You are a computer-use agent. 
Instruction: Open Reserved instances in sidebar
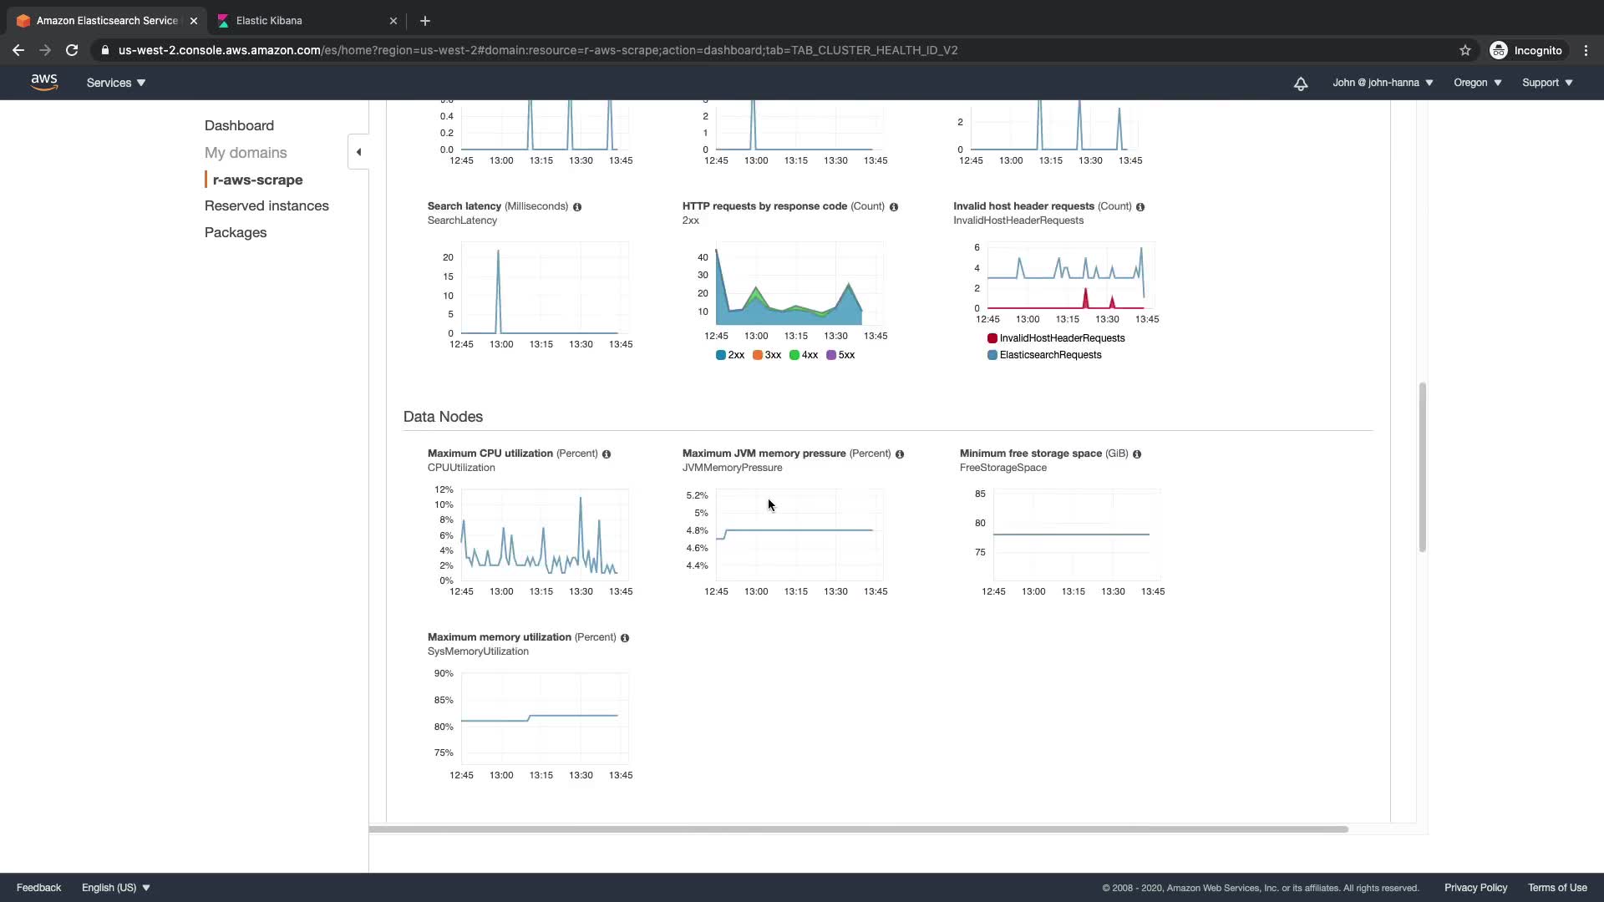coord(266,205)
